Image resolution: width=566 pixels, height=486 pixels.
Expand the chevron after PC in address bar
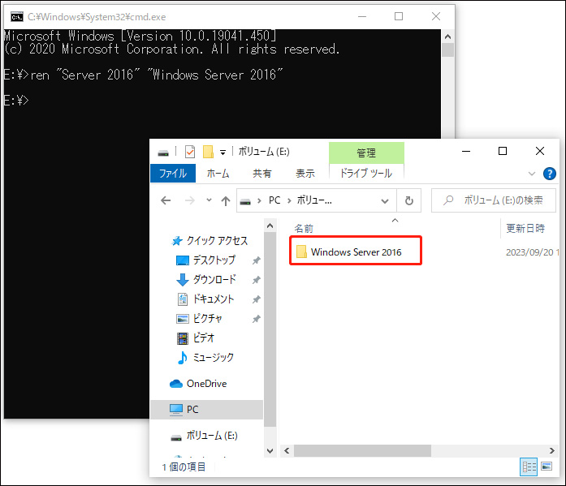point(289,201)
